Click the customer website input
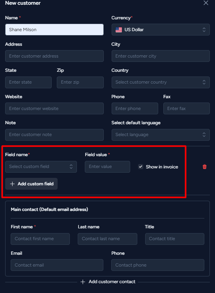 pyautogui.click(x=54, y=108)
